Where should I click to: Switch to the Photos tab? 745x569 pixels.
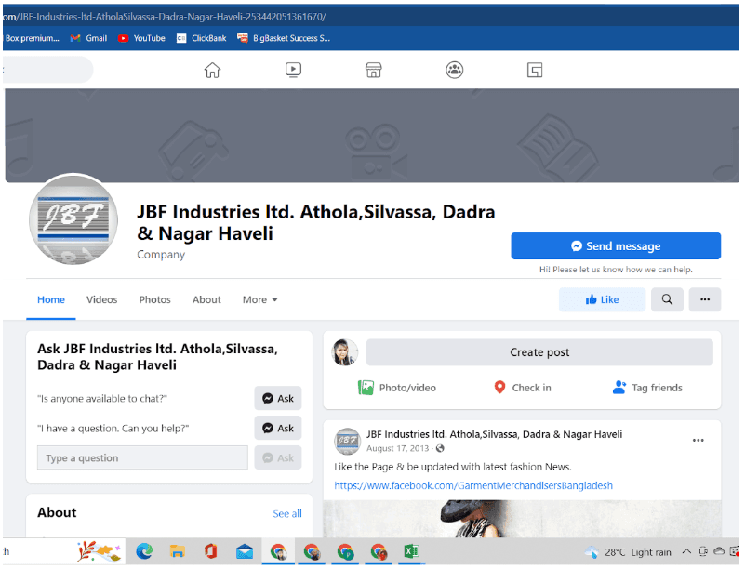[154, 299]
